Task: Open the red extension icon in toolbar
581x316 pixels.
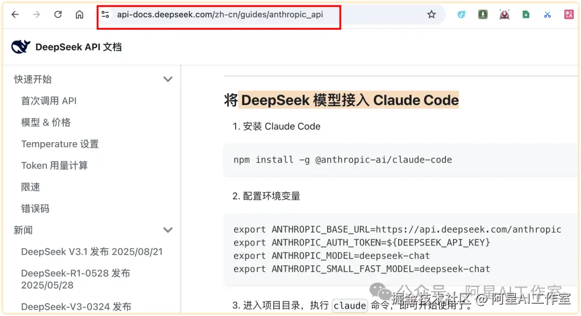Action: 504,15
